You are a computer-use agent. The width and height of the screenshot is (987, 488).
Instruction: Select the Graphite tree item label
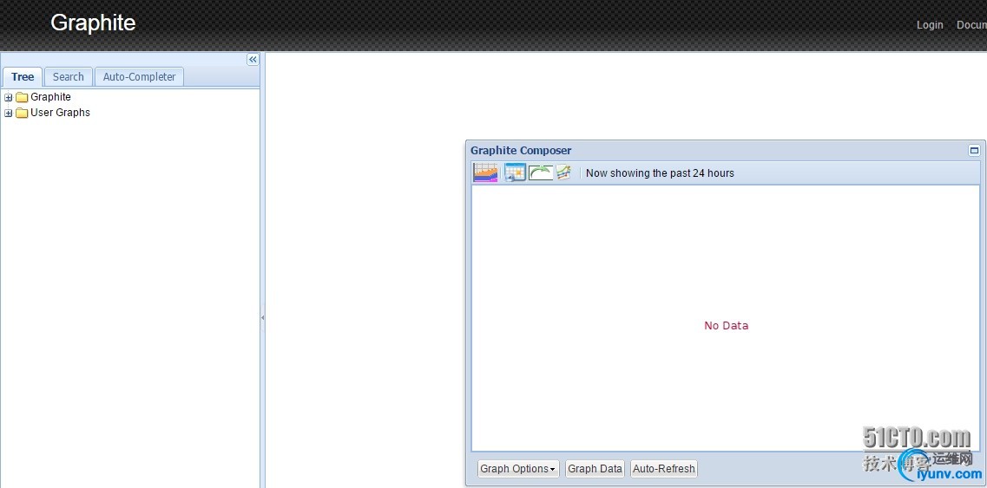pos(50,97)
